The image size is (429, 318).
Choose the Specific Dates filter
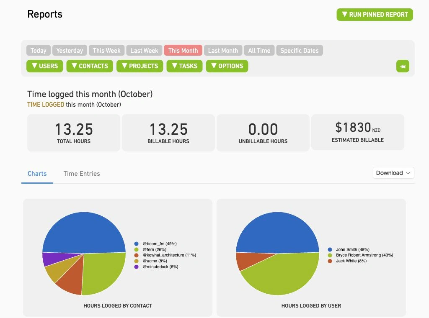coord(300,51)
